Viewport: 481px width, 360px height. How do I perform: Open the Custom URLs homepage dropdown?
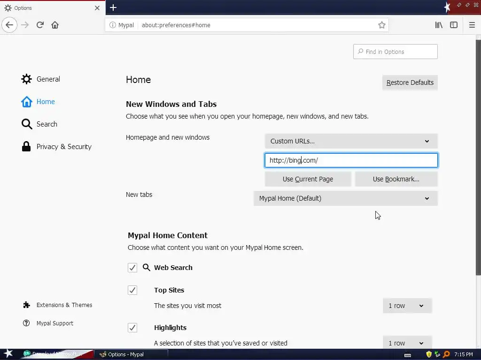click(x=351, y=141)
